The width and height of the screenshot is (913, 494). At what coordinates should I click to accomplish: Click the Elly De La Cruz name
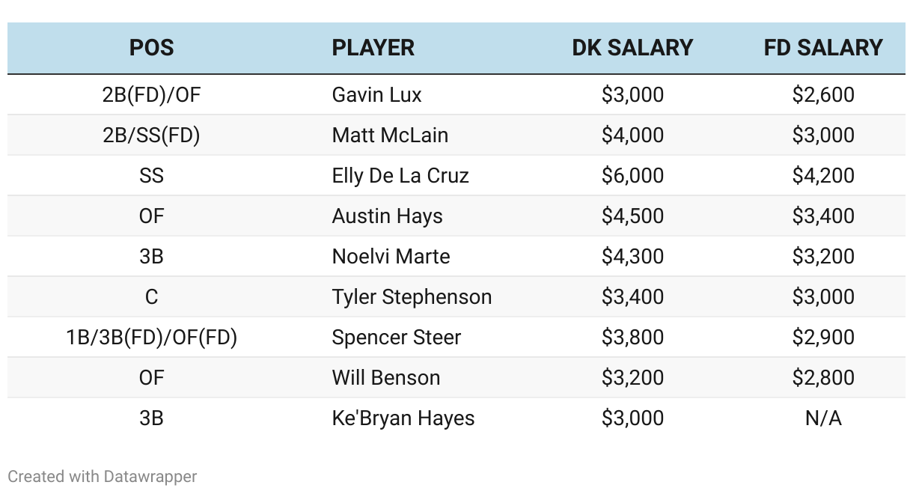(x=400, y=176)
